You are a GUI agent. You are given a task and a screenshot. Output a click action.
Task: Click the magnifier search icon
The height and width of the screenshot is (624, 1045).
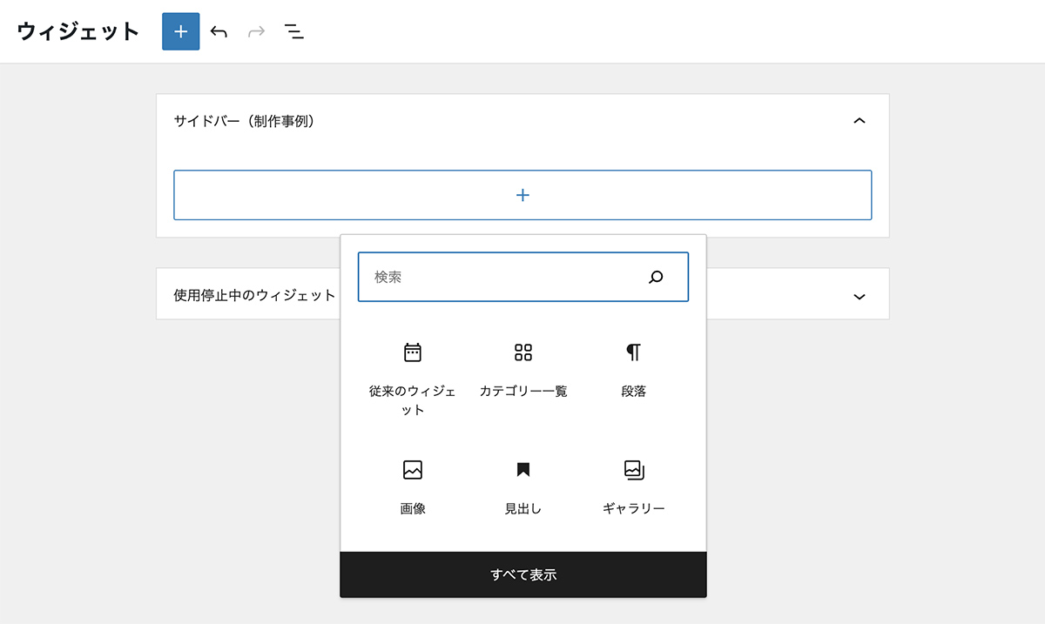click(656, 277)
